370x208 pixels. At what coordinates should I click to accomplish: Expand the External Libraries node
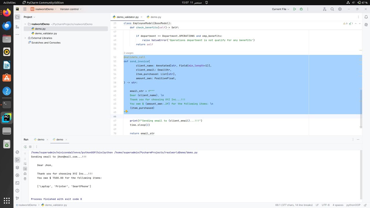[25, 38]
